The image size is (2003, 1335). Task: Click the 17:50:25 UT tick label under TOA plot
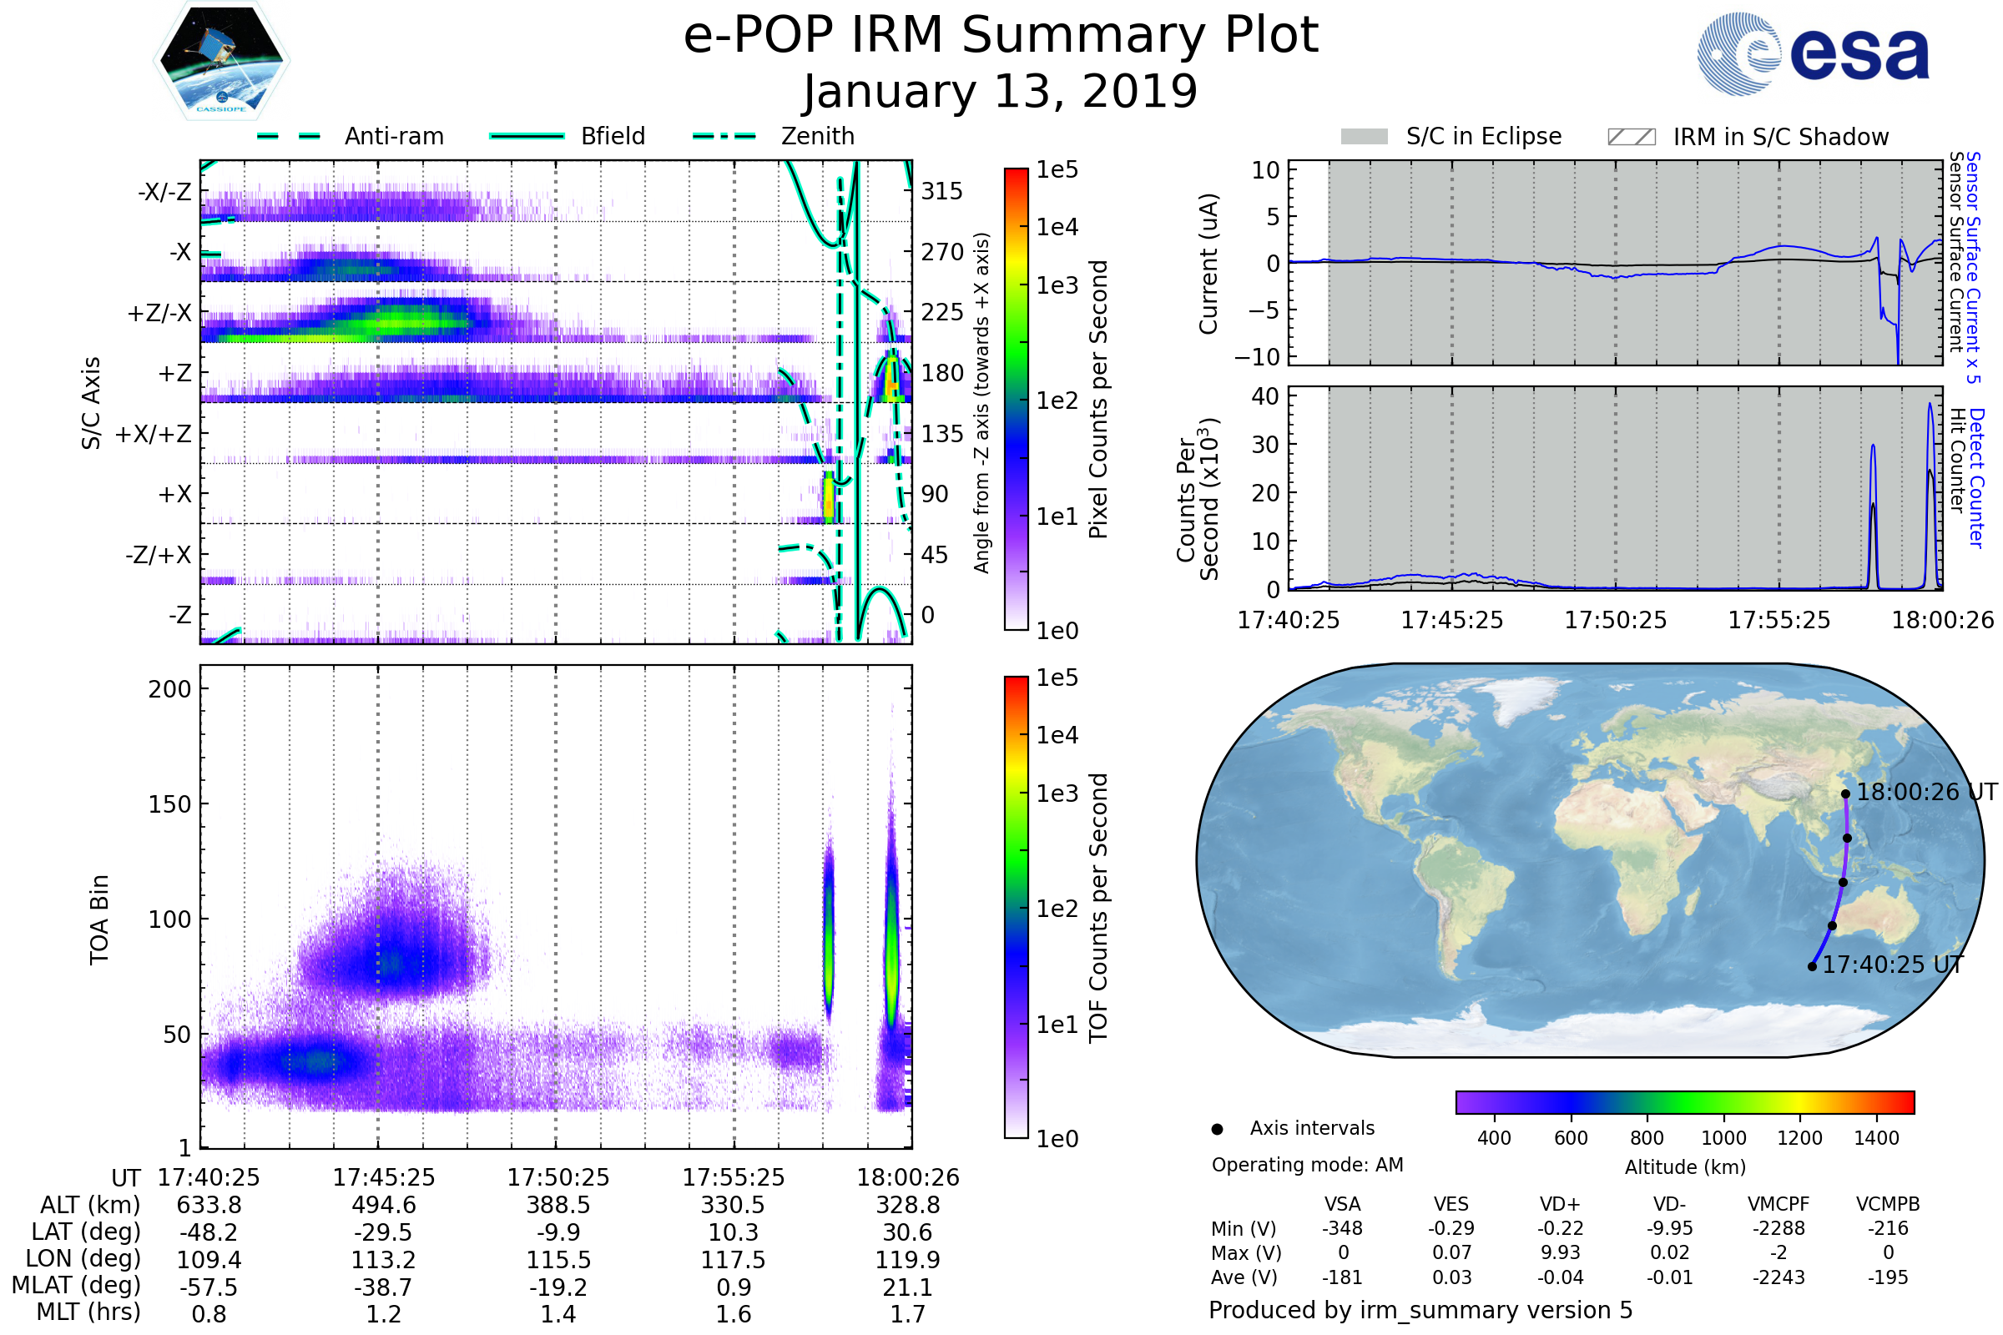click(x=558, y=1177)
